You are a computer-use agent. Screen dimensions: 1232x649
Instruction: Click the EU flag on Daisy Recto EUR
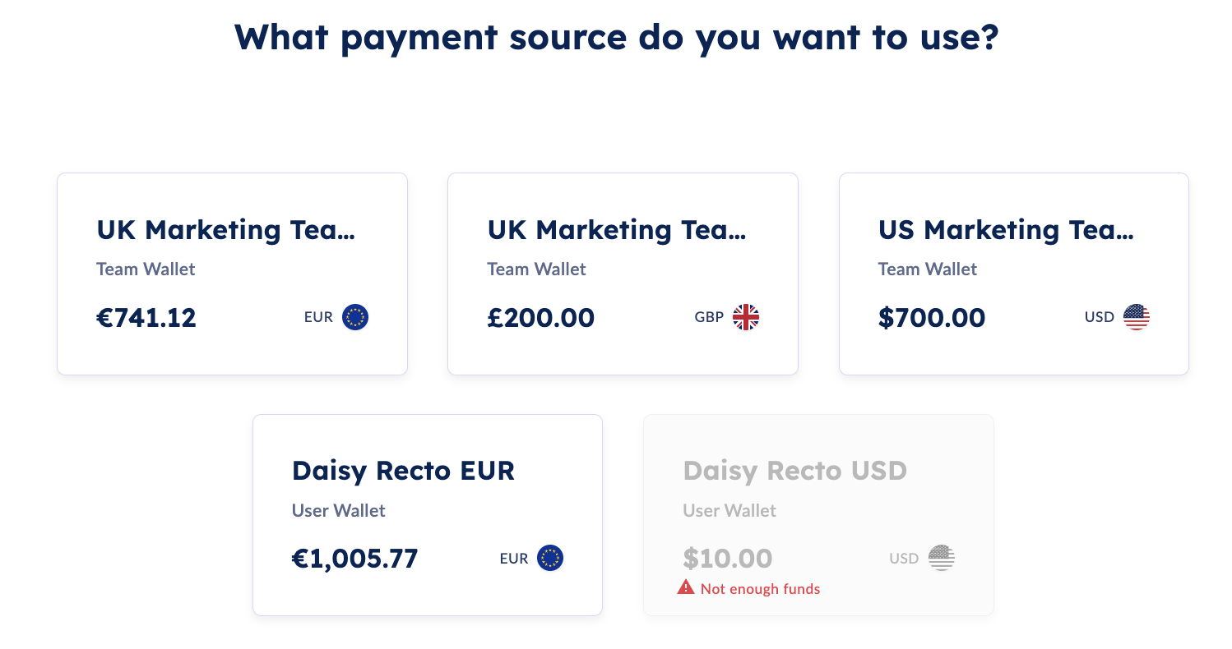click(x=550, y=559)
